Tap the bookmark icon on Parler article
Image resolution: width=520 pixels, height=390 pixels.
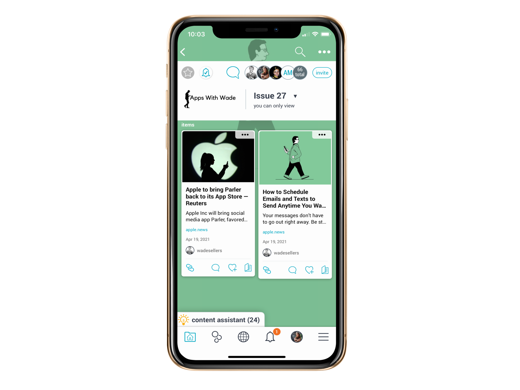[x=248, y=267]
